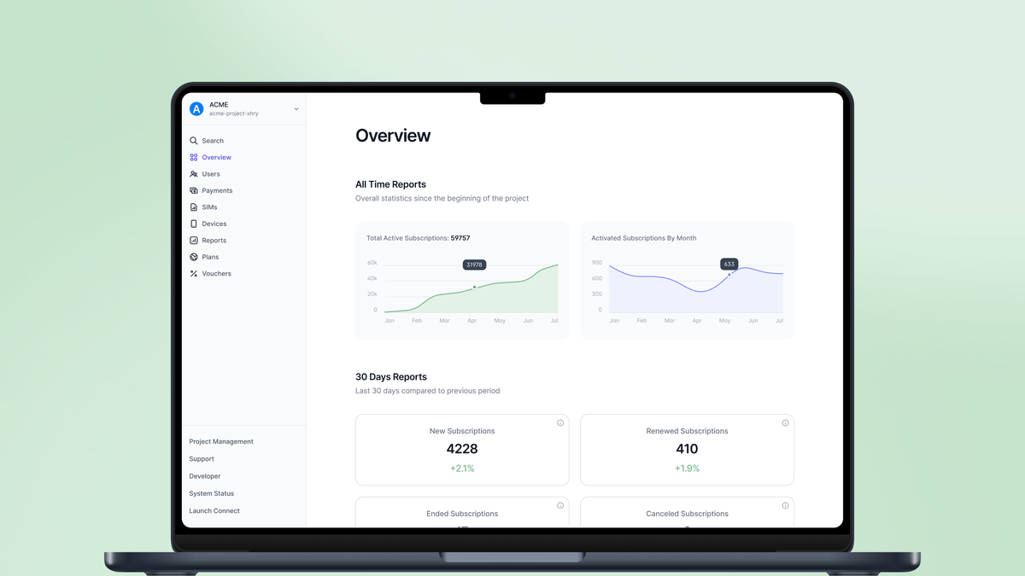Click the info icon on Renewed Subscriptions
The width and height of the screenshot is (1025, 576).
[785, 422]
